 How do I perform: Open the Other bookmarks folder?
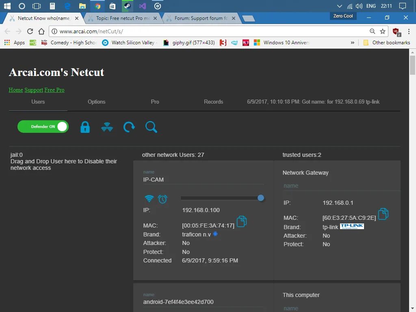(x=387, y=42)
